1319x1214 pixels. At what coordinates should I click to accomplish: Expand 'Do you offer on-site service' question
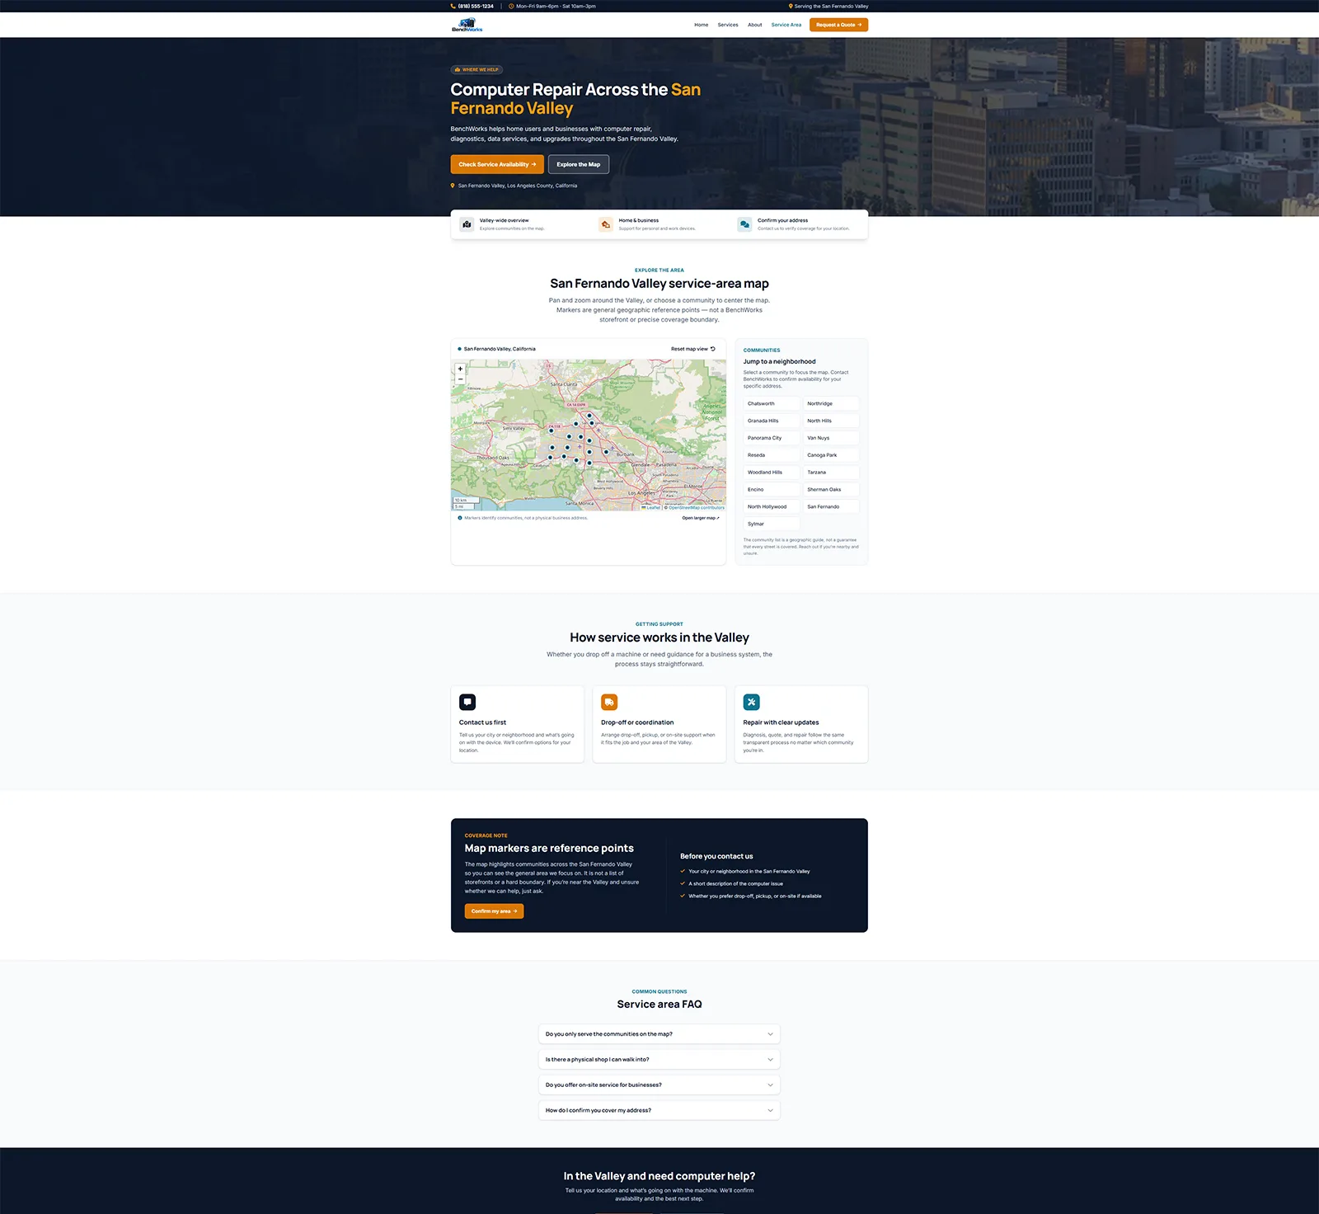coord(659,1085)
